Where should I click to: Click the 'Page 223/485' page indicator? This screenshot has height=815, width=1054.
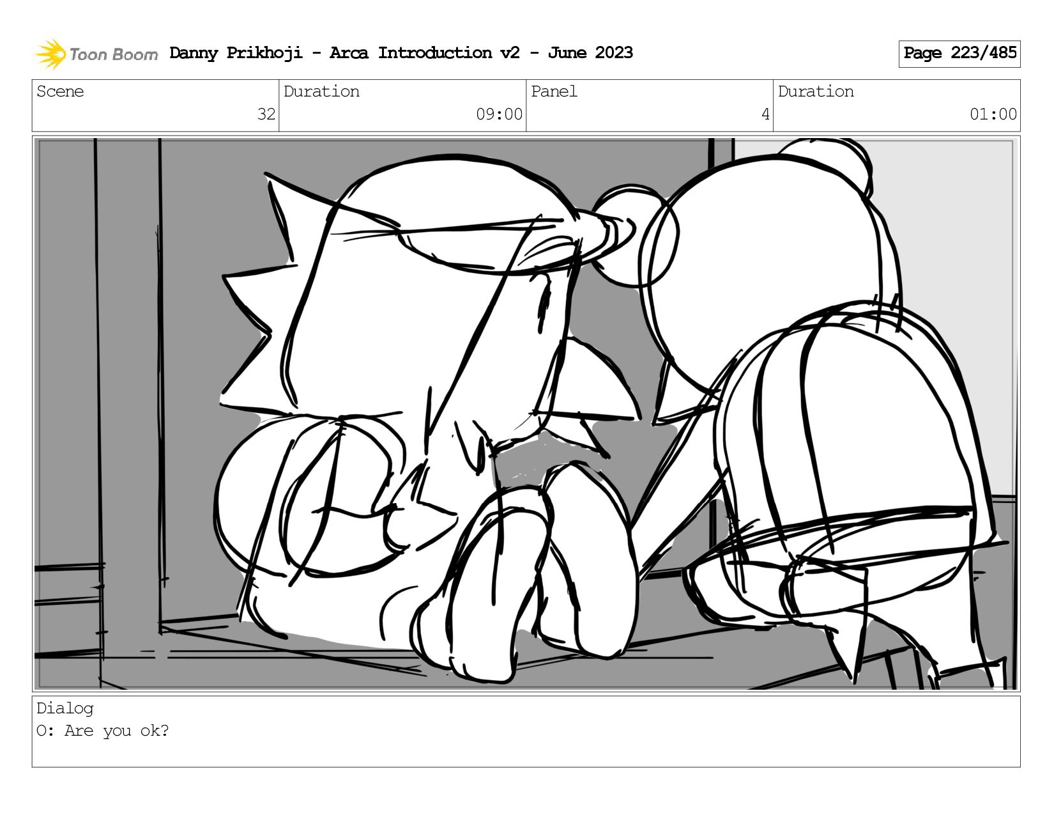(x=959, y=53)
